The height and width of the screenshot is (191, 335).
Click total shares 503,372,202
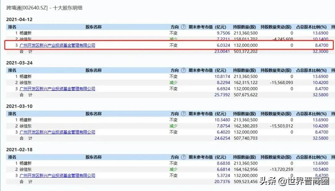245,51
